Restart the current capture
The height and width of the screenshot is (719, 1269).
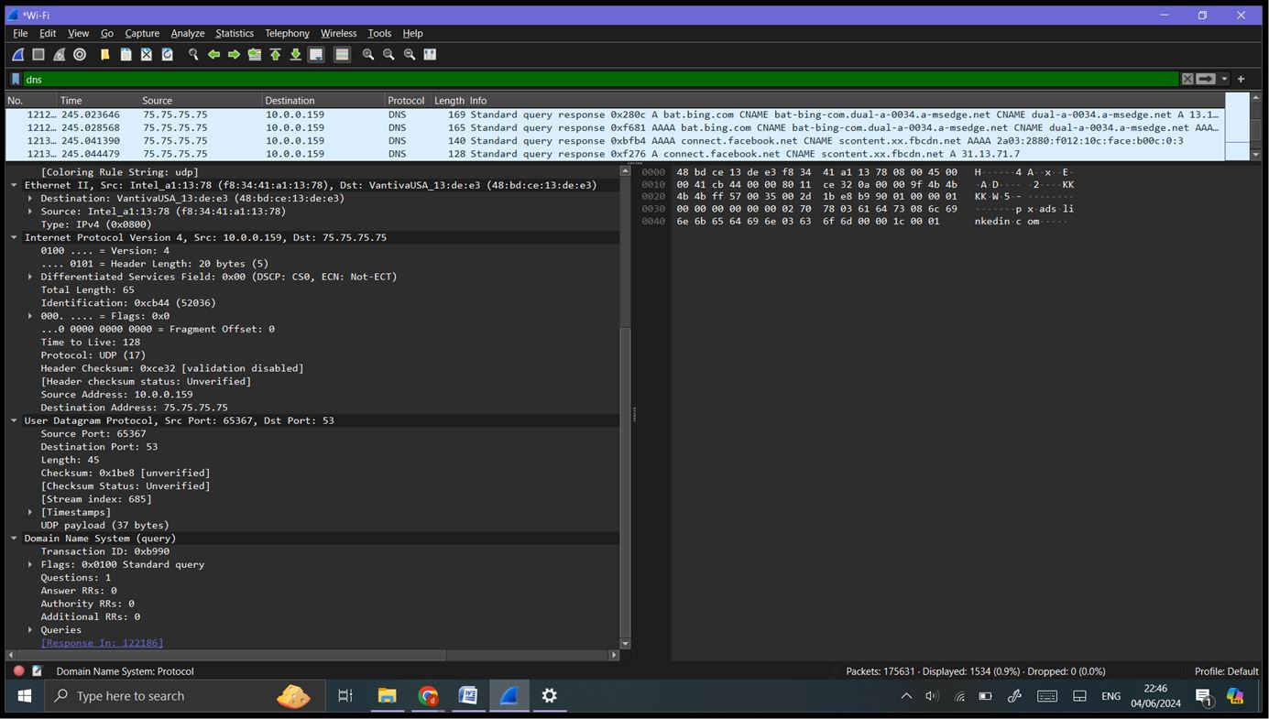click(59, 54)
